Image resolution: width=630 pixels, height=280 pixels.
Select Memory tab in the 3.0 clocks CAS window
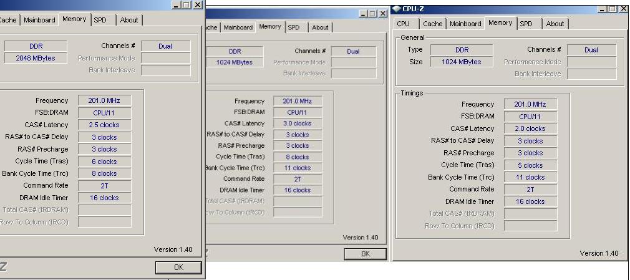(270, 27)
